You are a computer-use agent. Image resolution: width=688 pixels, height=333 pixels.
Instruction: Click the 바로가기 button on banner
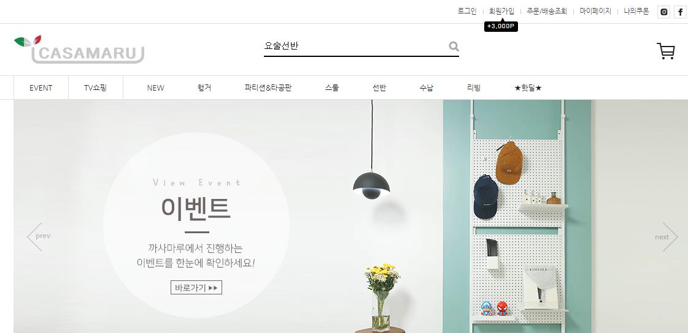pyautogui.click(x=196, y=288)
